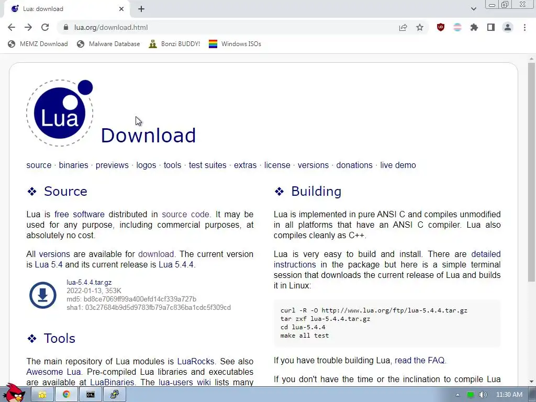This screenshot has width=536, height=402.
Task: Go back to the previous page
Action: point(12,27)
